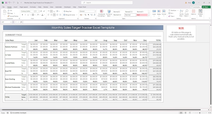This screenshot has width=212, height=114.
Task: Toggle top align in alignment group
Action: [48, 11]
